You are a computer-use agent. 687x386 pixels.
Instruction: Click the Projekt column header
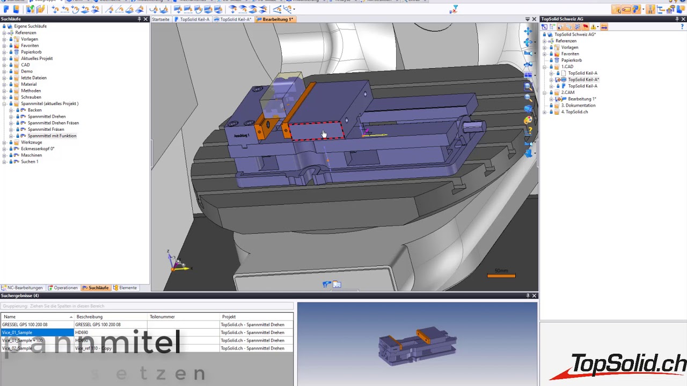tap(257, 317)
